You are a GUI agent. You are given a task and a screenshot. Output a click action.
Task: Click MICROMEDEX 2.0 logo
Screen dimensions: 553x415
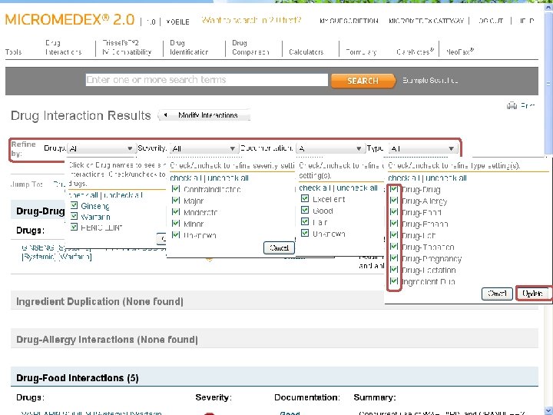click(x=70, y=19)
